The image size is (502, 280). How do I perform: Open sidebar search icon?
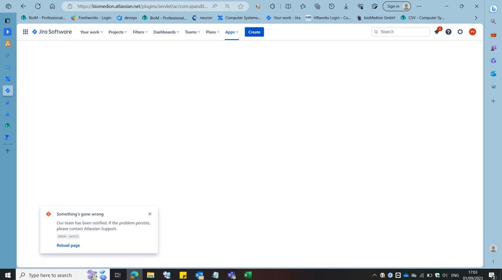pyautogui.click(x=493, y=22)
